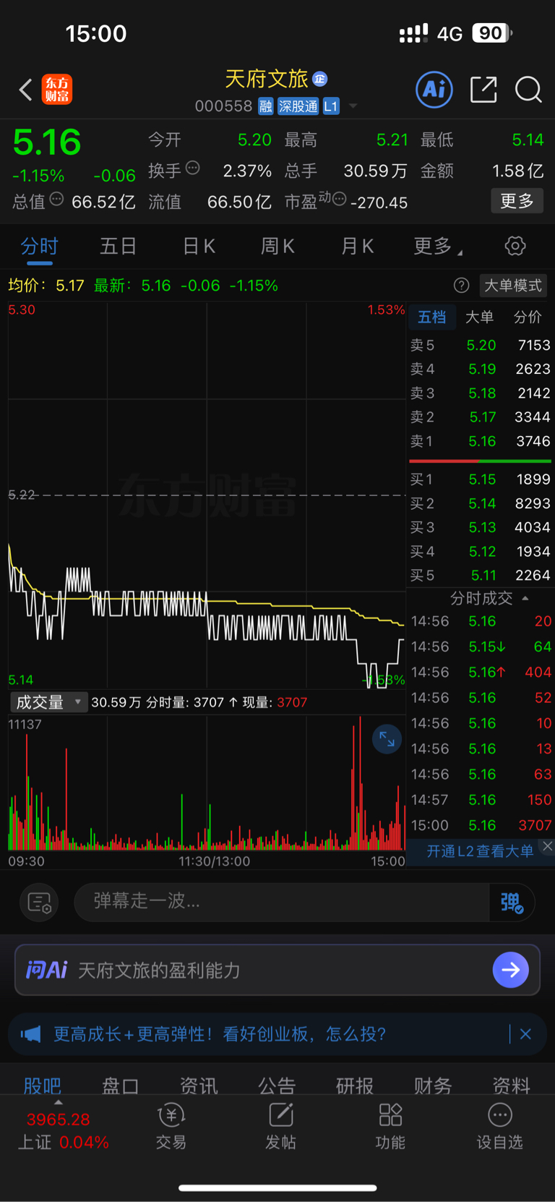Open the 财务 finance tab

point(433,1085)
